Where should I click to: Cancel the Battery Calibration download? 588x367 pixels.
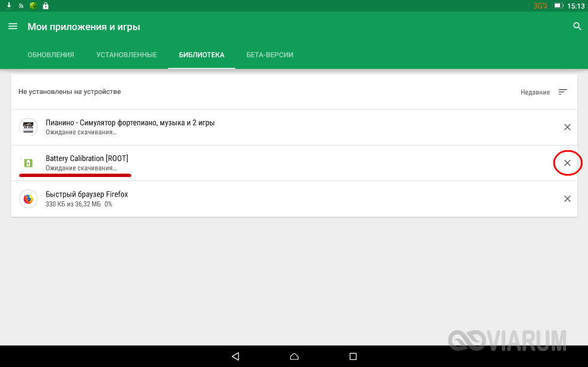pyautogui.click(x=567, y=163)
